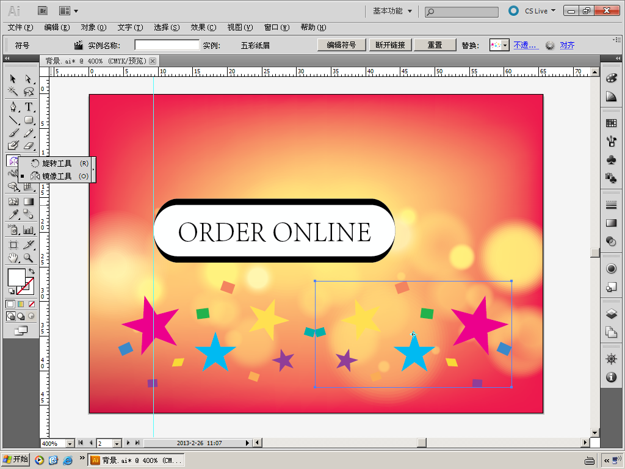Set paint type to None
The height and width of the screenshot is (469, 625).
click(x=32, y=304)
